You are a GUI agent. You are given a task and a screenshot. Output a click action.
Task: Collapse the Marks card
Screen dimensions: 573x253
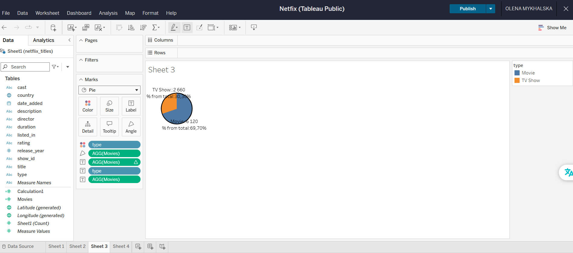pyautogui.click(x=81, y=80)
